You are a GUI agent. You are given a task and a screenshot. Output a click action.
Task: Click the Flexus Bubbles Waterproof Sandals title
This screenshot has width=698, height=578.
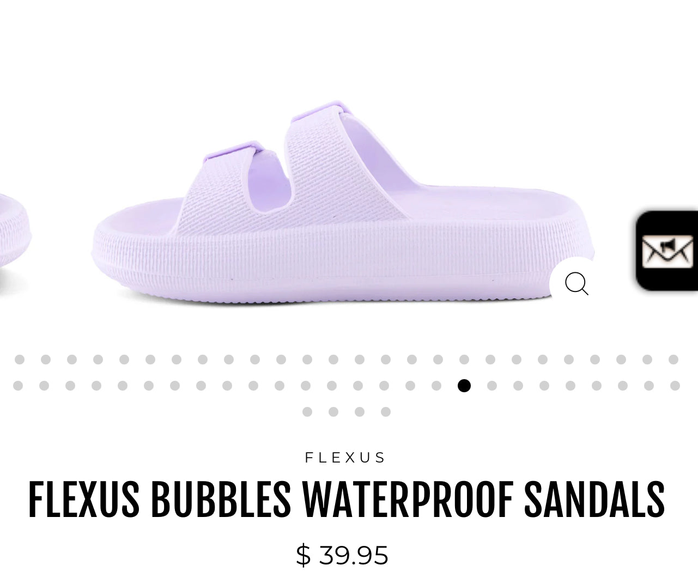pos(347,500)
